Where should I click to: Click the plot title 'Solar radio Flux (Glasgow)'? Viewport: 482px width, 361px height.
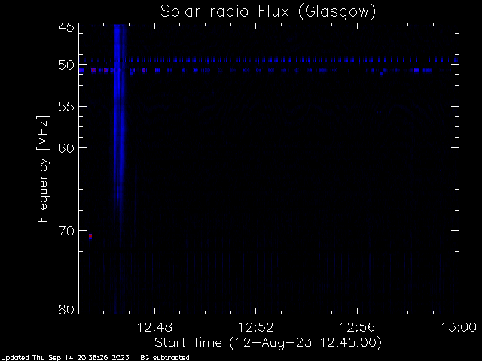[x=268, y=12]
